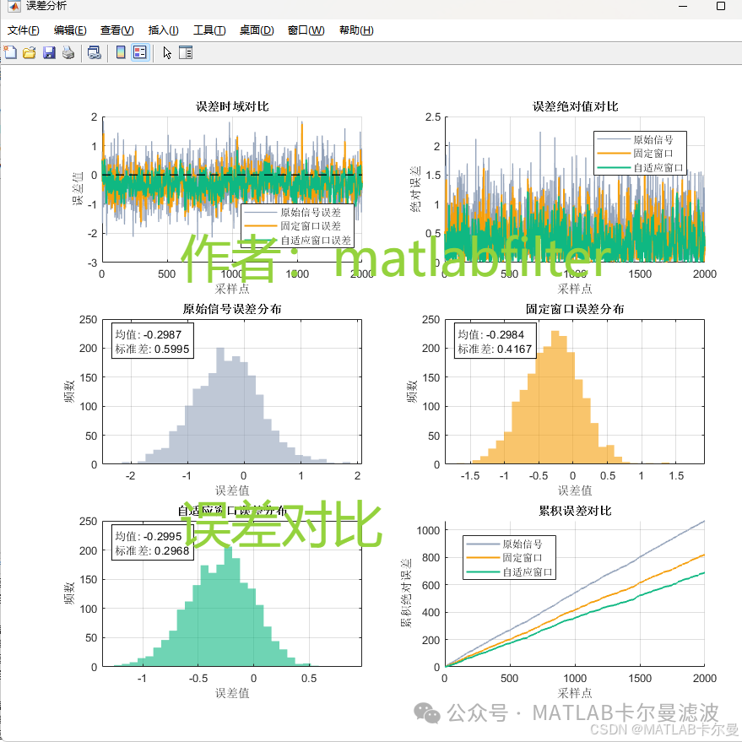Click the 均值: -0.2984 annotation text
Screen dimensions: 742x742
pyautogui.click(x=490, y=334)
